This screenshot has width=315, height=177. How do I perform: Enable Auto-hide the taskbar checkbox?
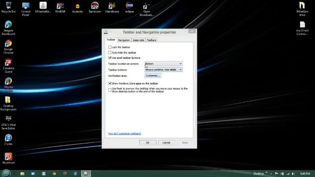(x=110, y=53)
